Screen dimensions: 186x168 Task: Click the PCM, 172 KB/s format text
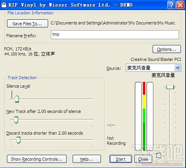(x=17, y=49)
